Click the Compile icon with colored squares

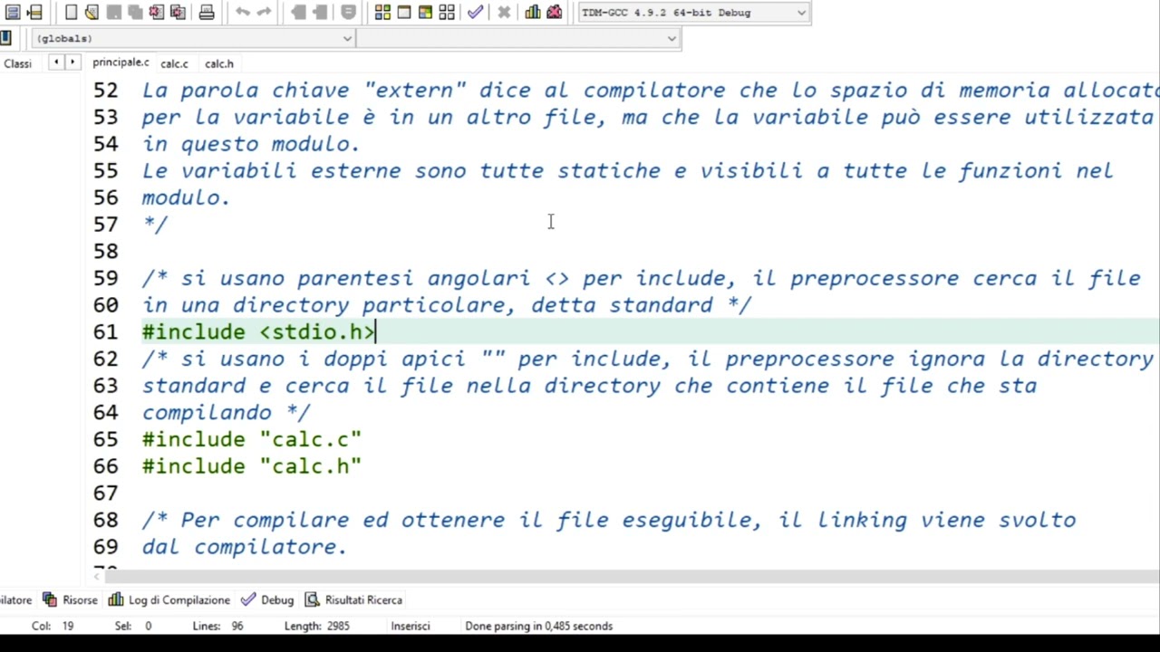[382, 13]
